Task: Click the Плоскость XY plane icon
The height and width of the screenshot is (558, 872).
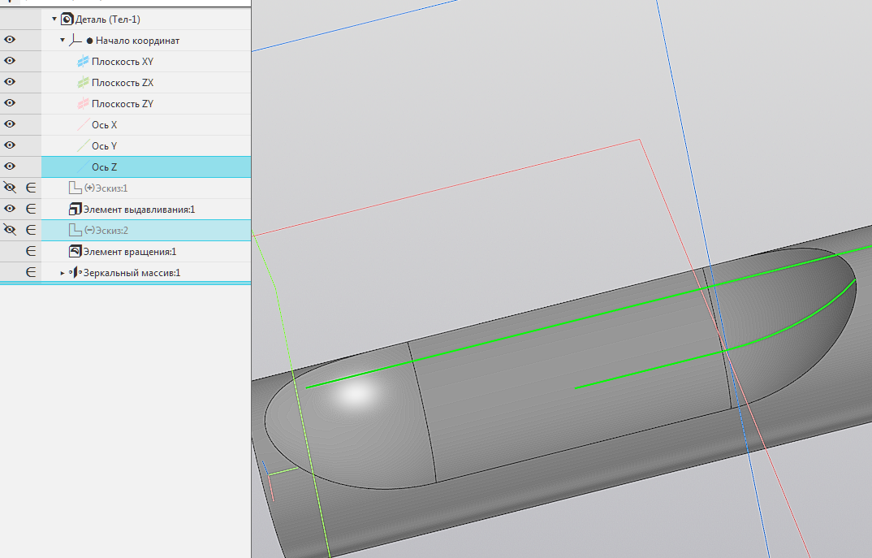Action: click(x=82, y=62)
